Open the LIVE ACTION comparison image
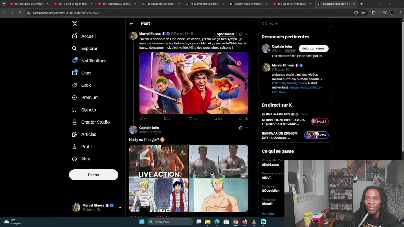Viewport: 404px width, 227px height. pos(159,161)
